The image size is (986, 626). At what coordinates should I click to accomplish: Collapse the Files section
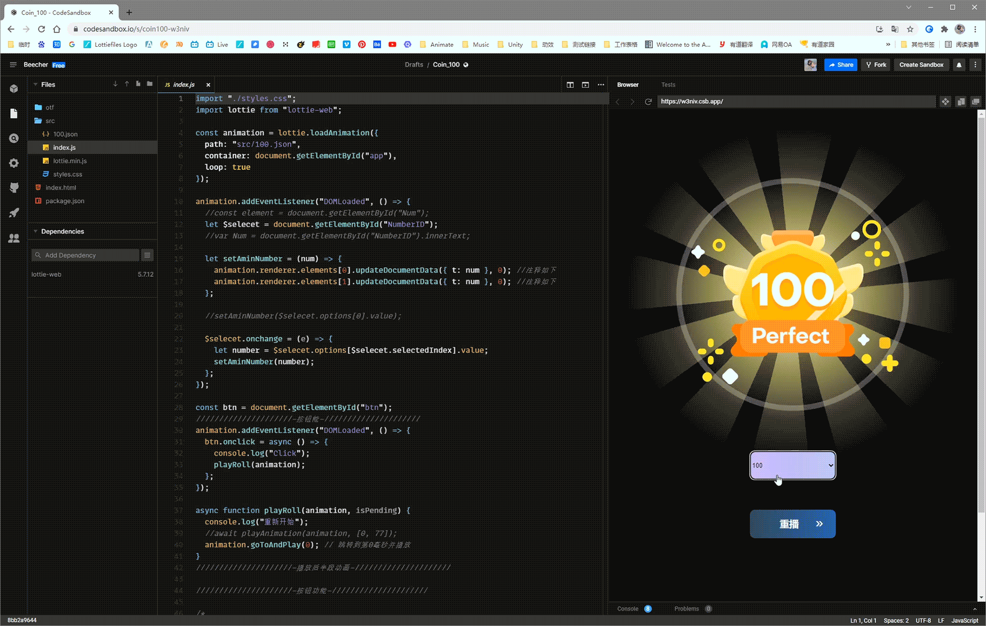(x=35, y=84)
